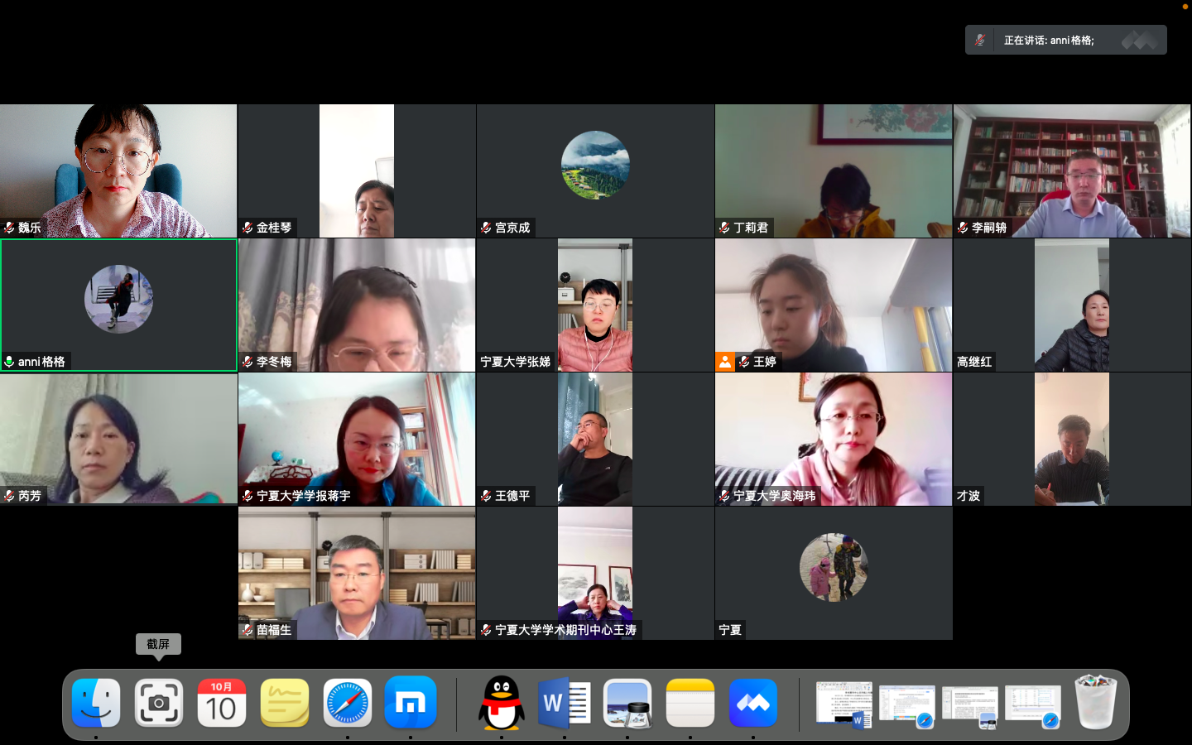Image resolution: width=1192 pixels, height=745 pixels.
Task: Open the Calendar app showing 10月 10
Action: [221, 704]
